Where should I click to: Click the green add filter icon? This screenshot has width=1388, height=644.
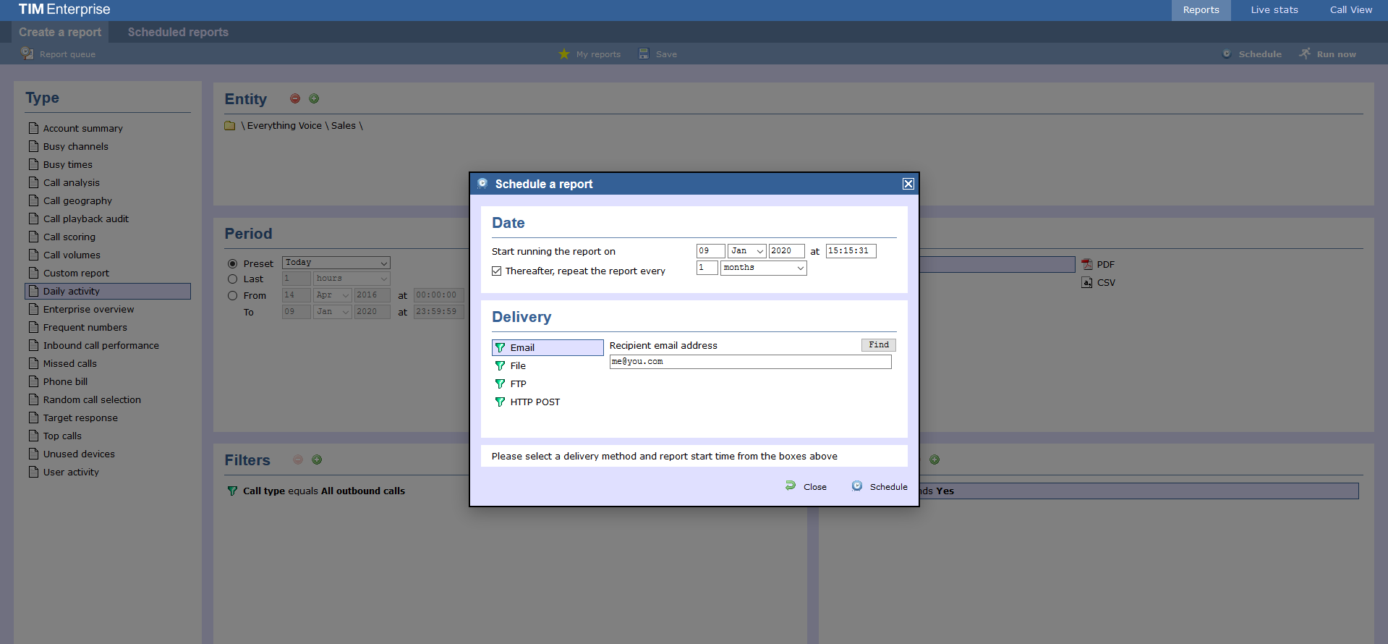point(317,459)
